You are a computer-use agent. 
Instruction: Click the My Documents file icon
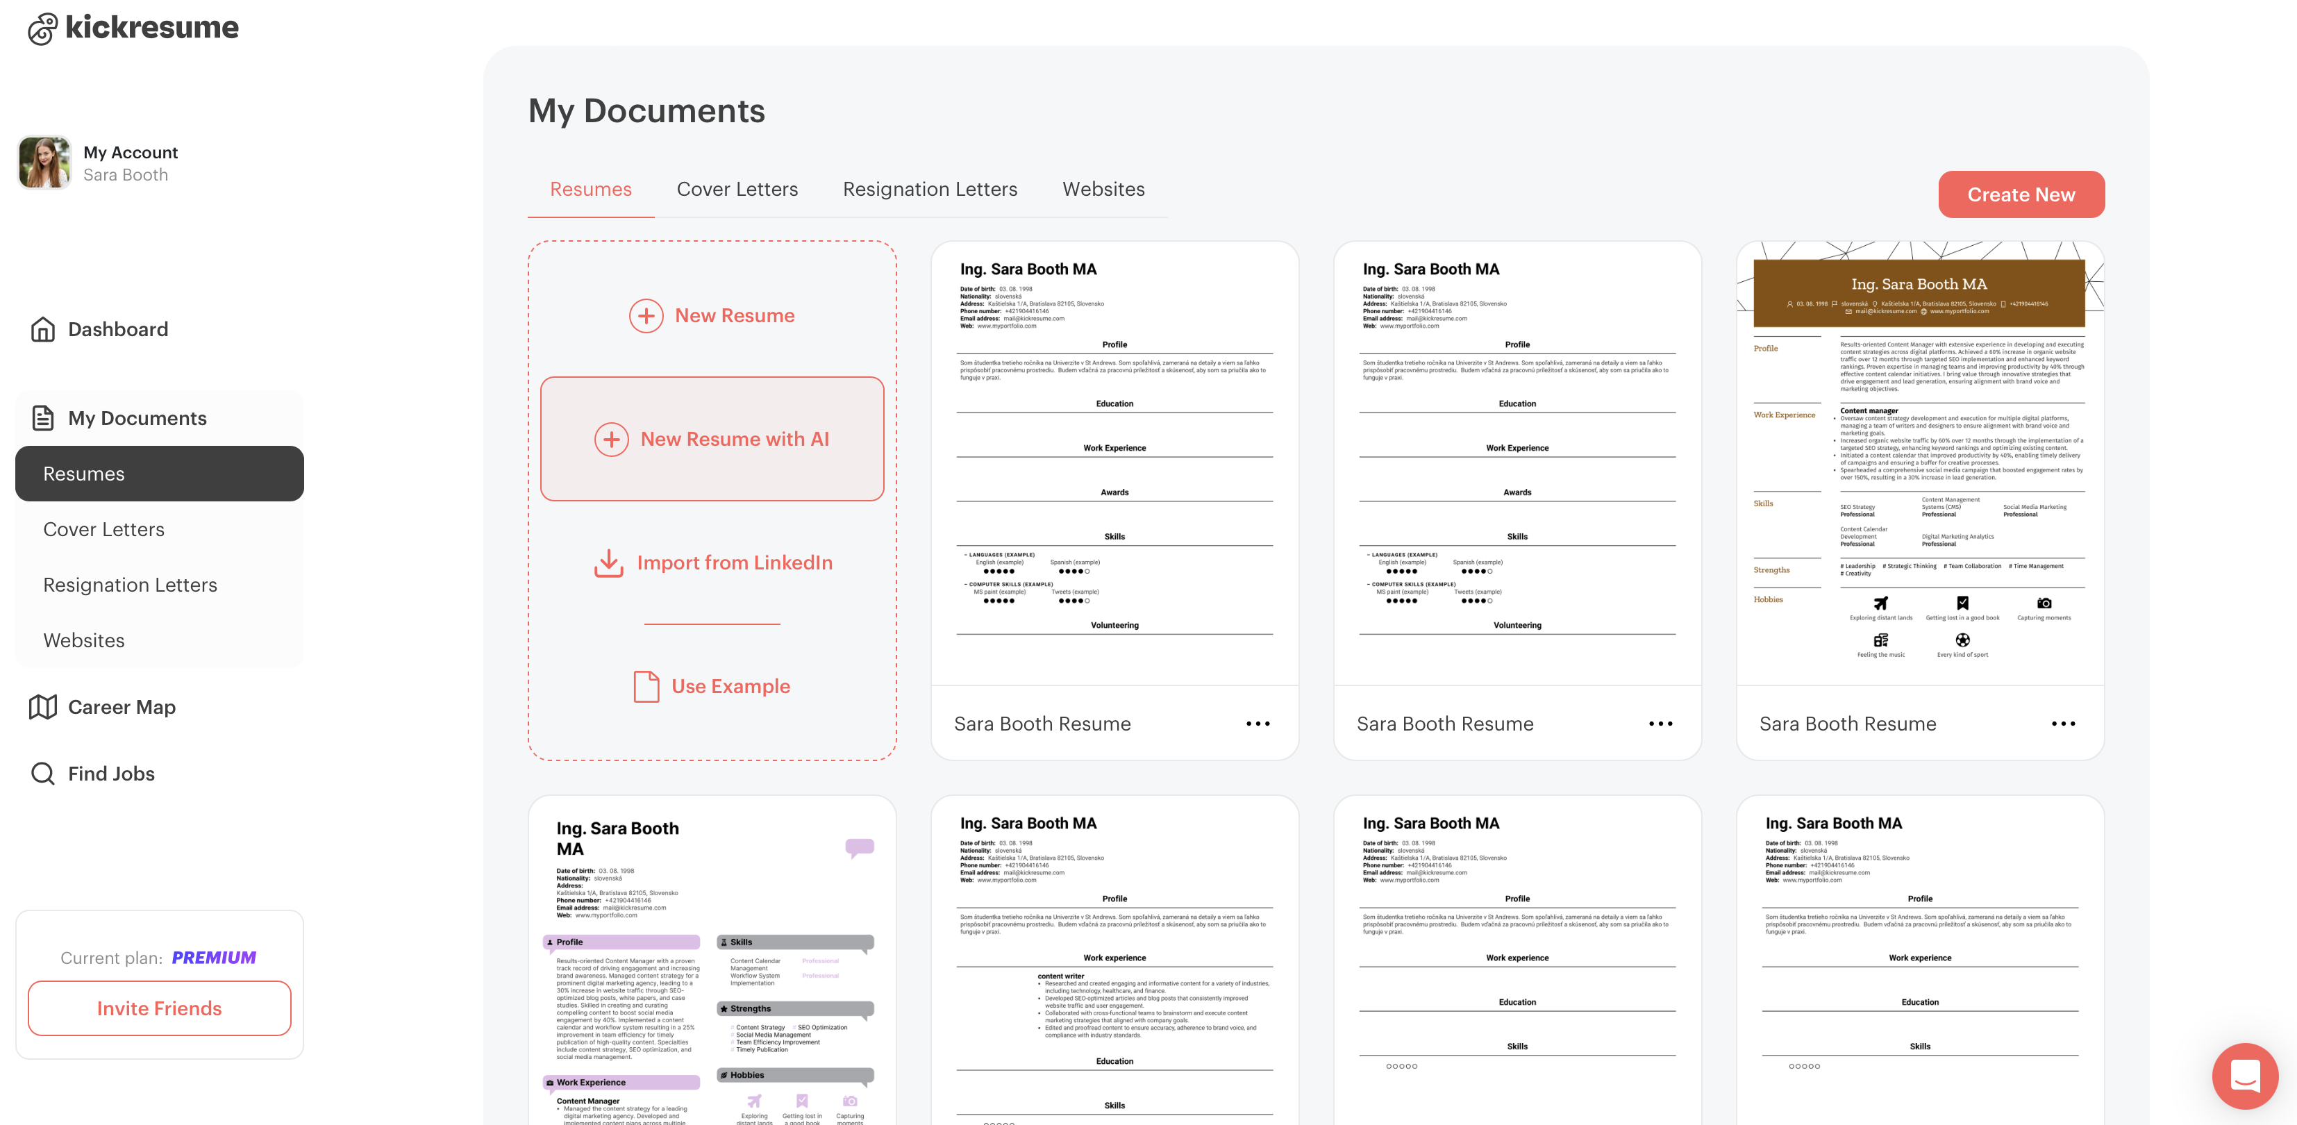43,418
